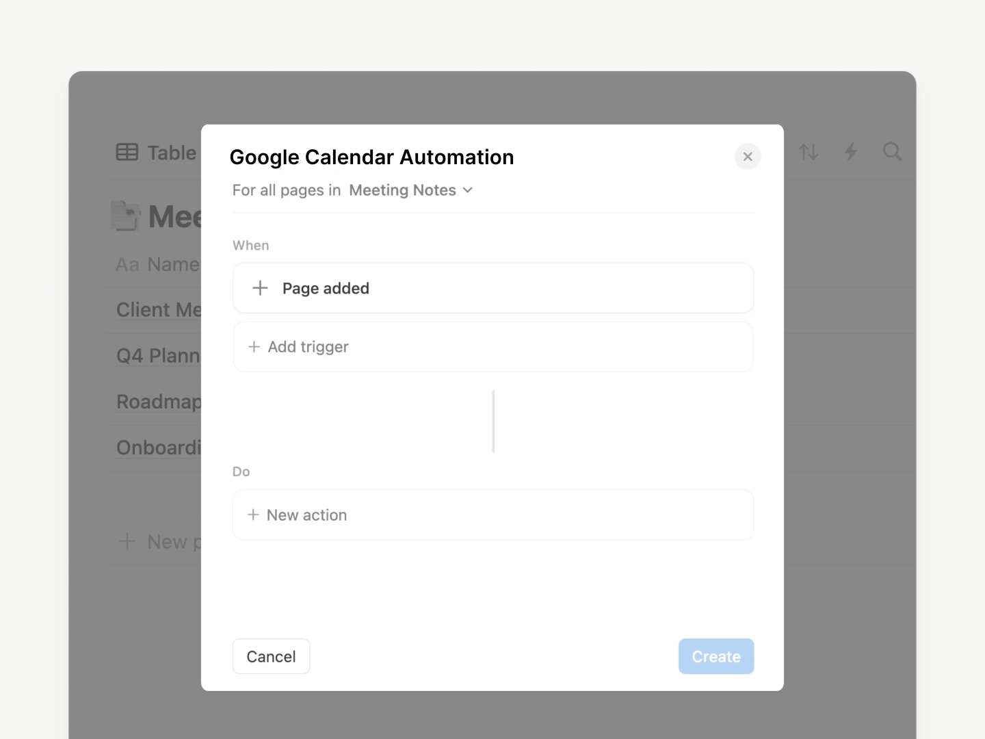Open the Q4 Plann... row in background table
Image resolution: width=985 pixels, height=739 pixels.
(159, 356)
